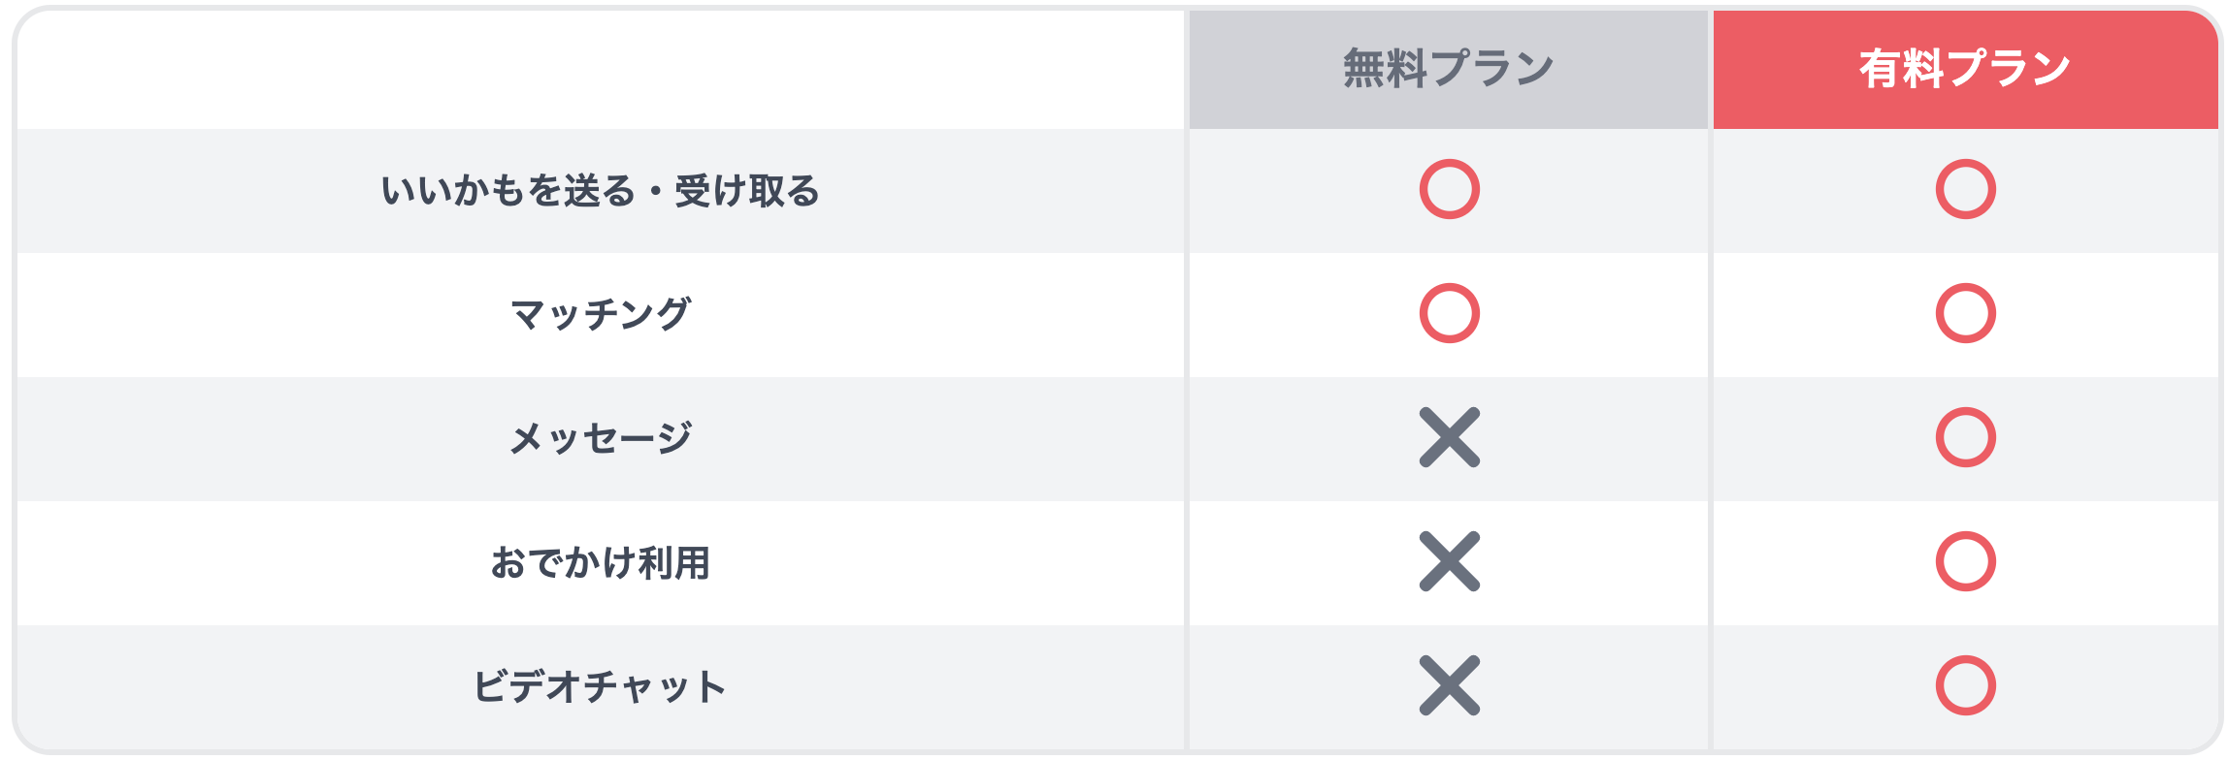
Task: Click the free plan X mark for ビデオチャット
Action: 1449,685
